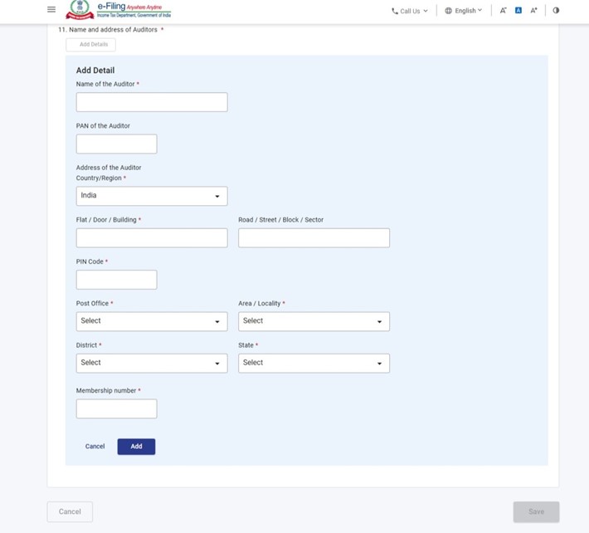Click the Flat / Door / Building field

pyautogui.click(x=151, y=238)
